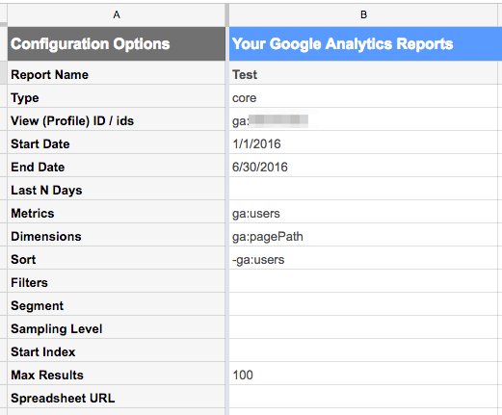Select column A header

[x=117, y=14]
